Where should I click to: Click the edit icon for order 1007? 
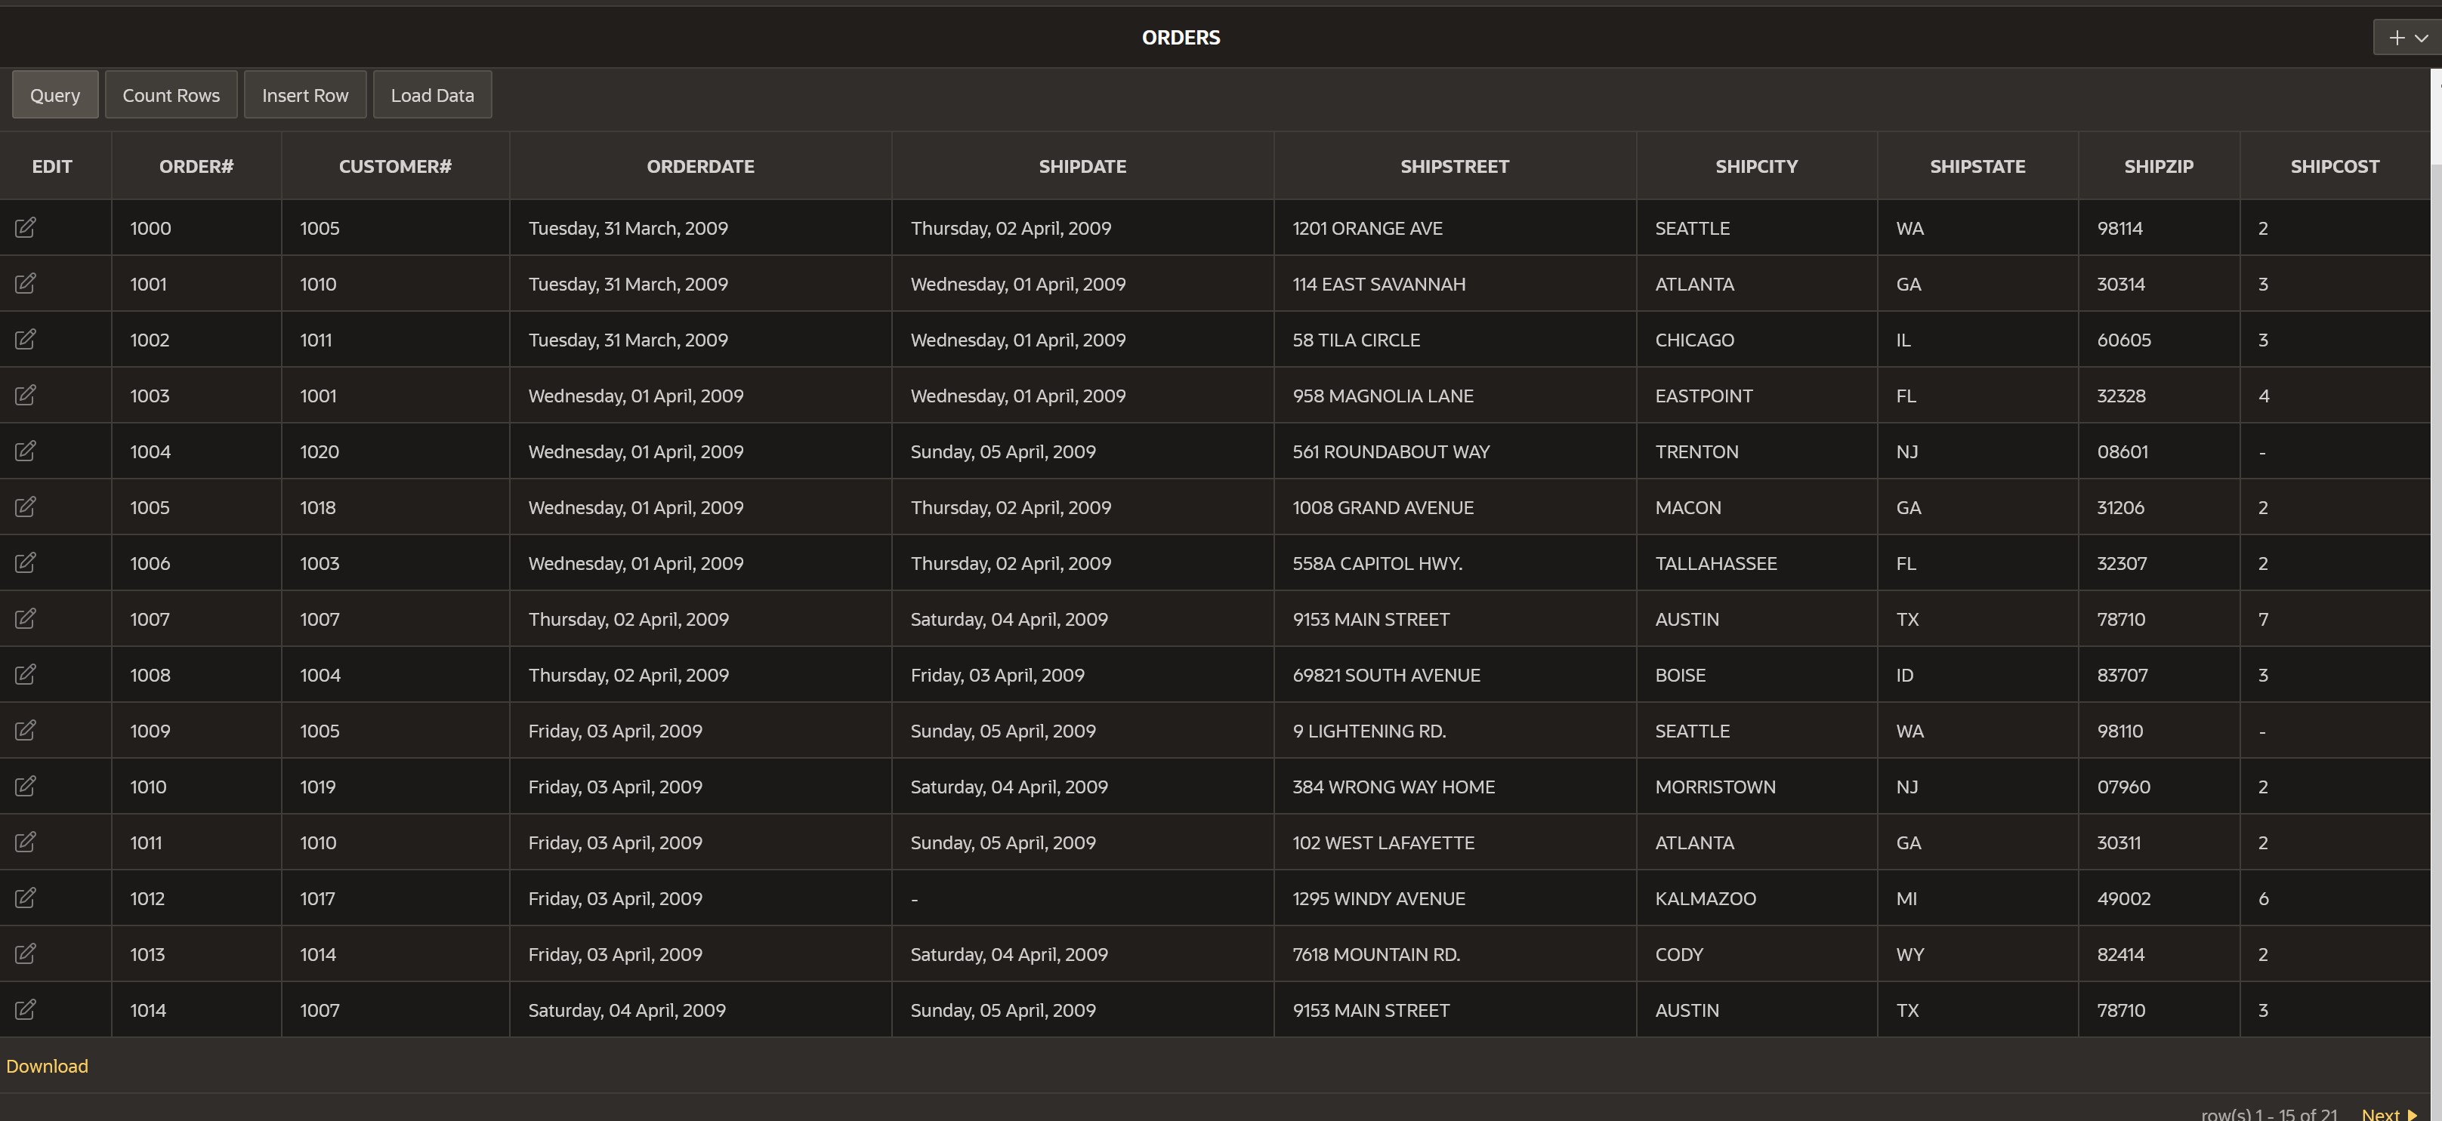pyautogui.click(x=26, y=619)
